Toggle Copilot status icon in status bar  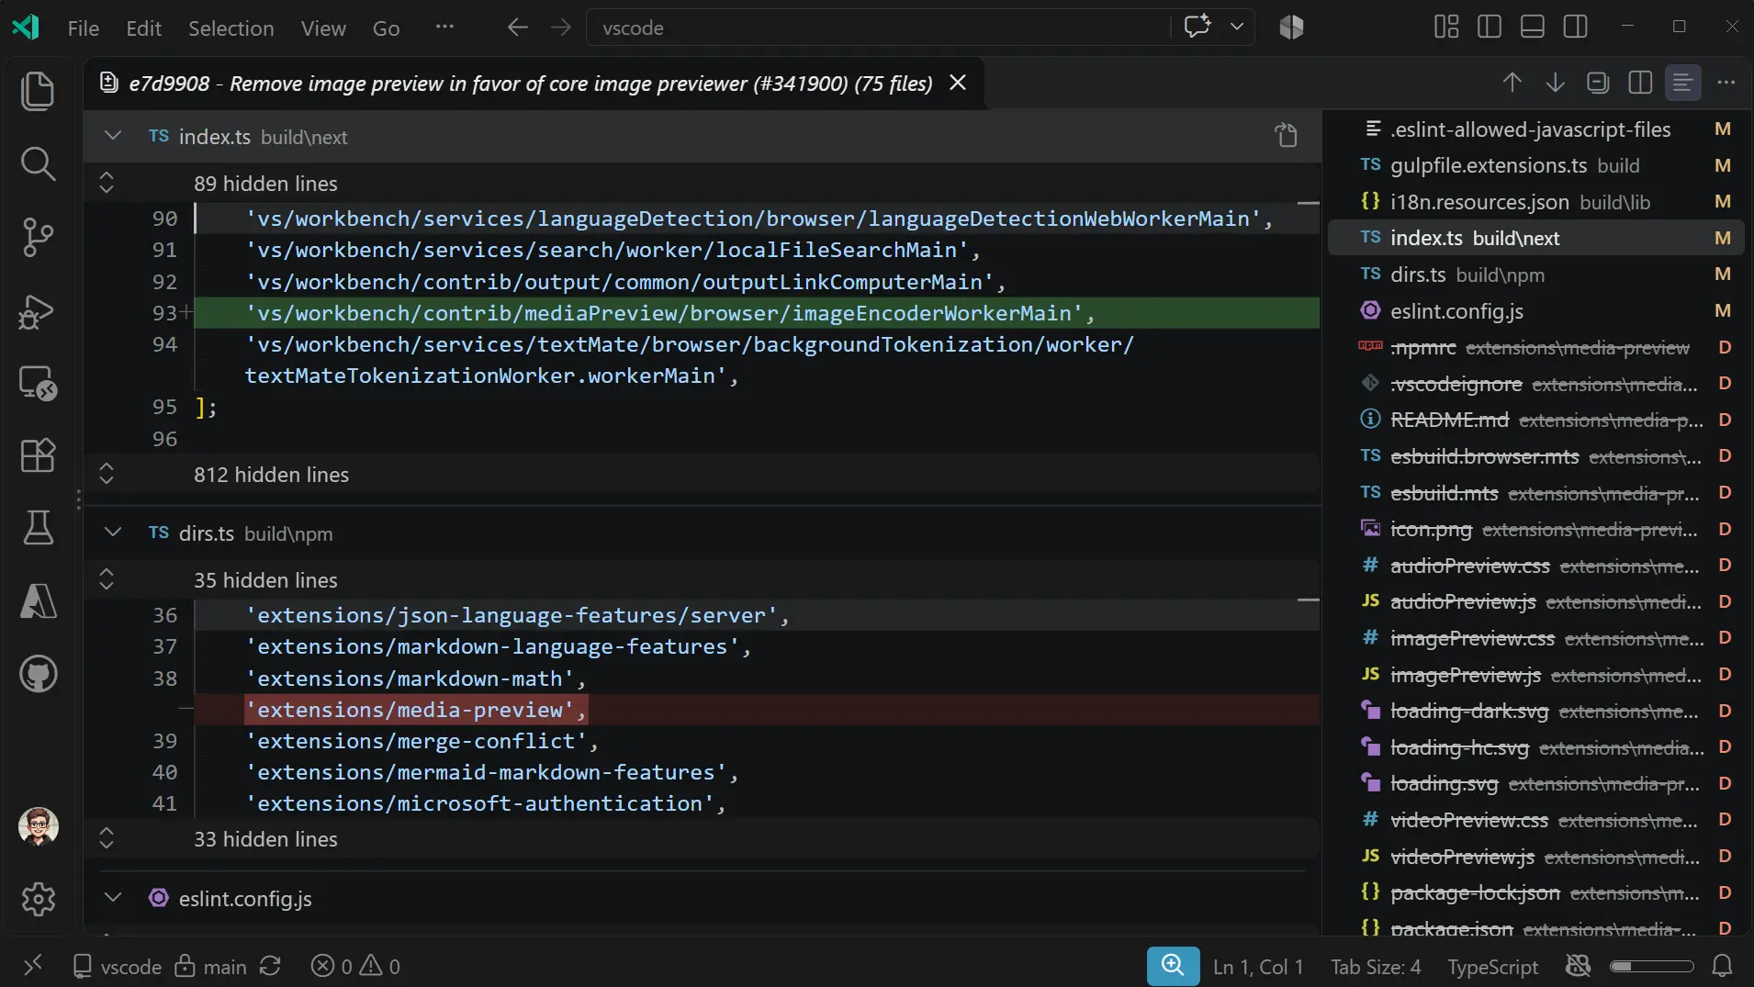click(1578, 966)
